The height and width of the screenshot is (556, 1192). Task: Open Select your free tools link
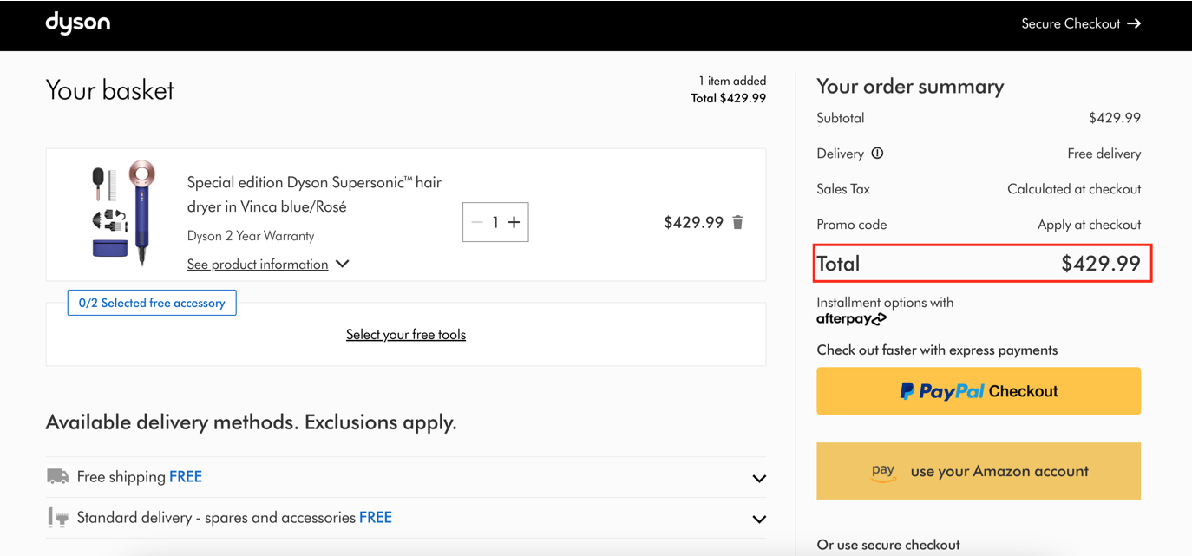click(406, 335)
